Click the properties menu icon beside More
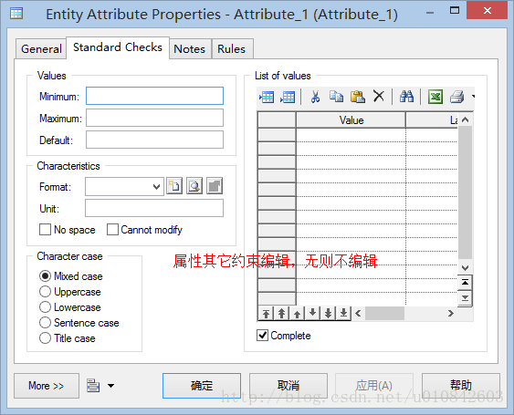This screenshot has height=415, width=514. click(x=93, y=386)
